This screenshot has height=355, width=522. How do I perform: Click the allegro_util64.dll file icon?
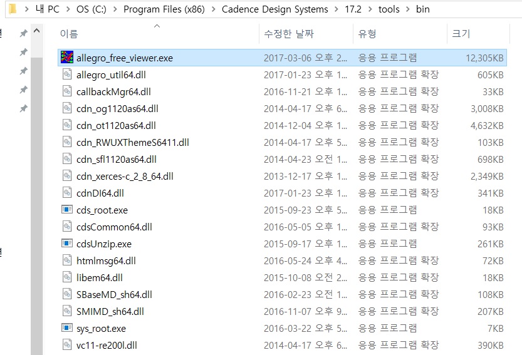tap(67, 75)
